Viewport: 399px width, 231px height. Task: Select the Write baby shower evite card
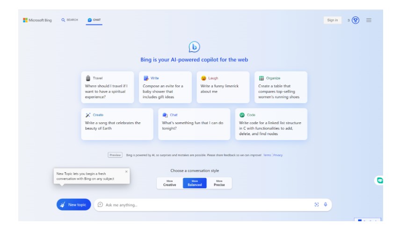point(165,87)
